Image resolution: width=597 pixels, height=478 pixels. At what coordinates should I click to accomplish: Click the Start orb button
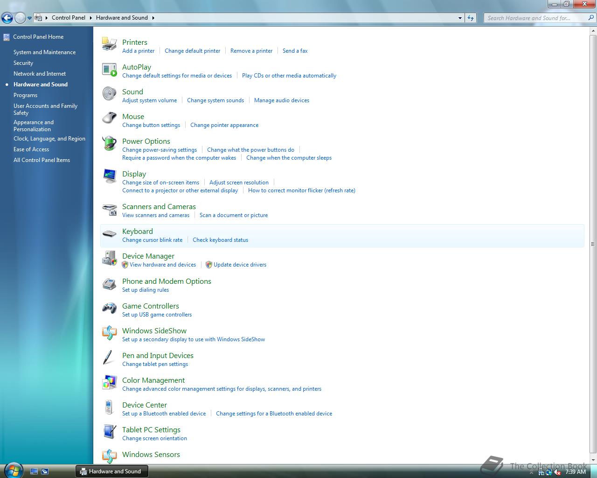(x=13, y=470)
